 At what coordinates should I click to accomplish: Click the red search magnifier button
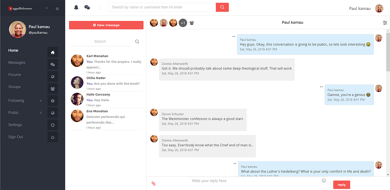coord(222,7)
